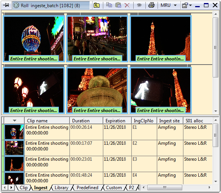Select the street lamps and walk signal thumbnail

click(34, 90)
